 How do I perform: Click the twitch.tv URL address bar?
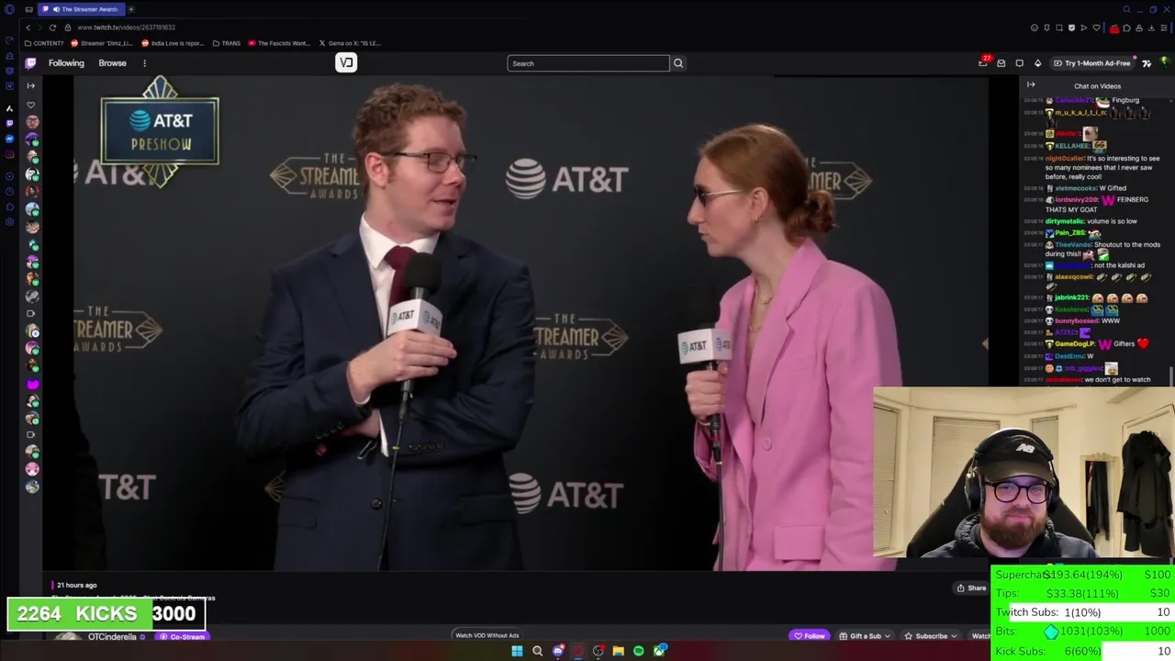[126, 28]
